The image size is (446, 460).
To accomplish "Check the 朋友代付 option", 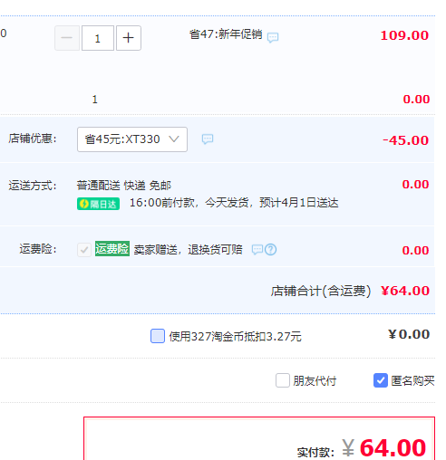I will (283, 380).
